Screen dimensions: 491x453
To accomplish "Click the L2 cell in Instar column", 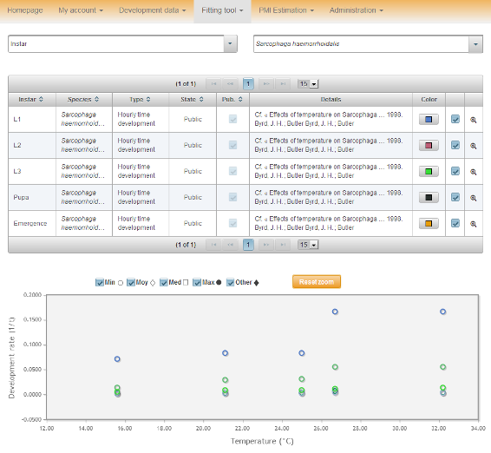I will [x=32, y=146].
